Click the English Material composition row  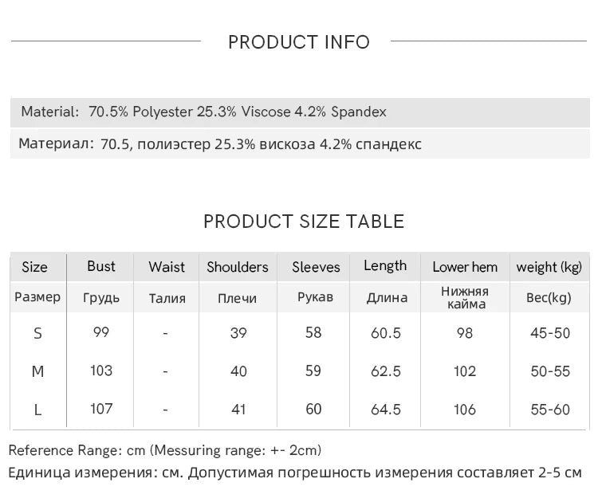203,112
